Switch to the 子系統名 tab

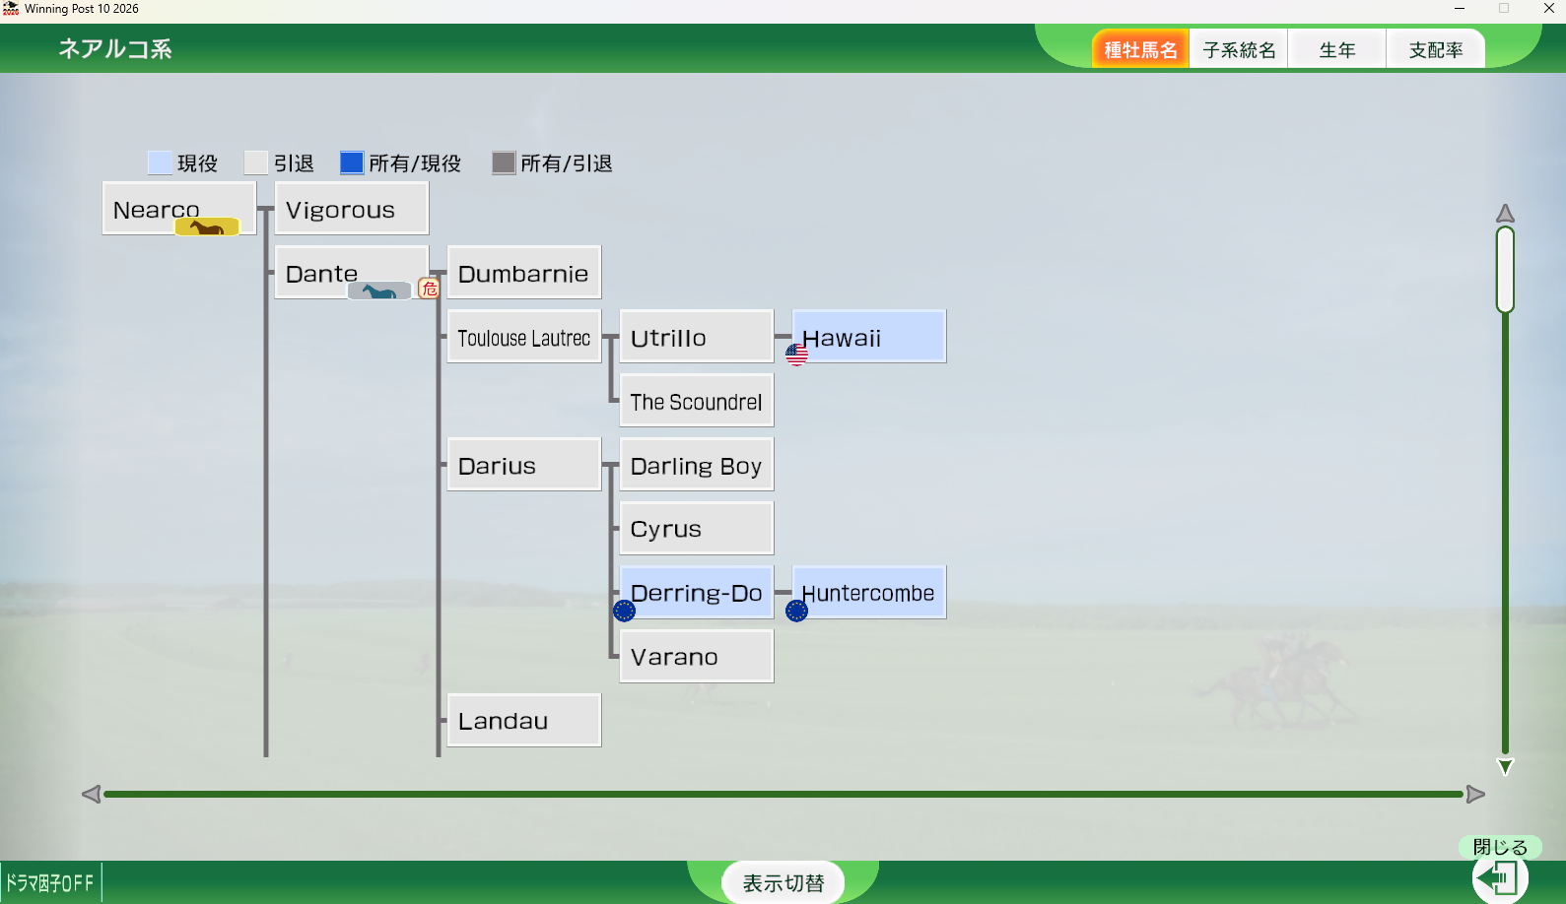tap(1239, 49)
